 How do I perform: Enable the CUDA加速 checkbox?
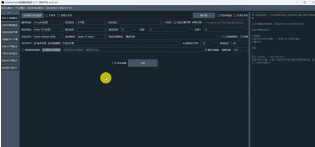click(x=119, y=63)
